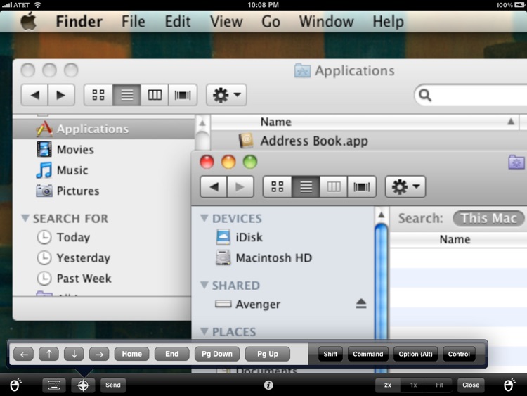Switch Applications window to icon view
Image resolution: width=527 pixels, height=396 pixels.
(98, 95)
